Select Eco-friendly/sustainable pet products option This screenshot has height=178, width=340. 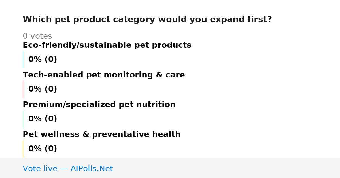click(x=107, y=45)
